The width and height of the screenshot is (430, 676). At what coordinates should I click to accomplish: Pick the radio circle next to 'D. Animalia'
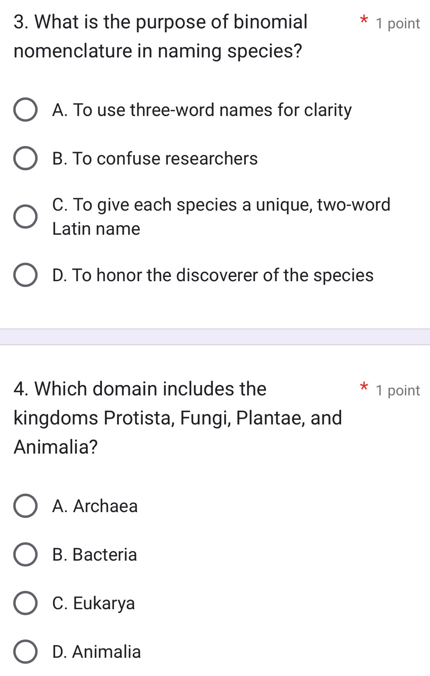(25, 651)
